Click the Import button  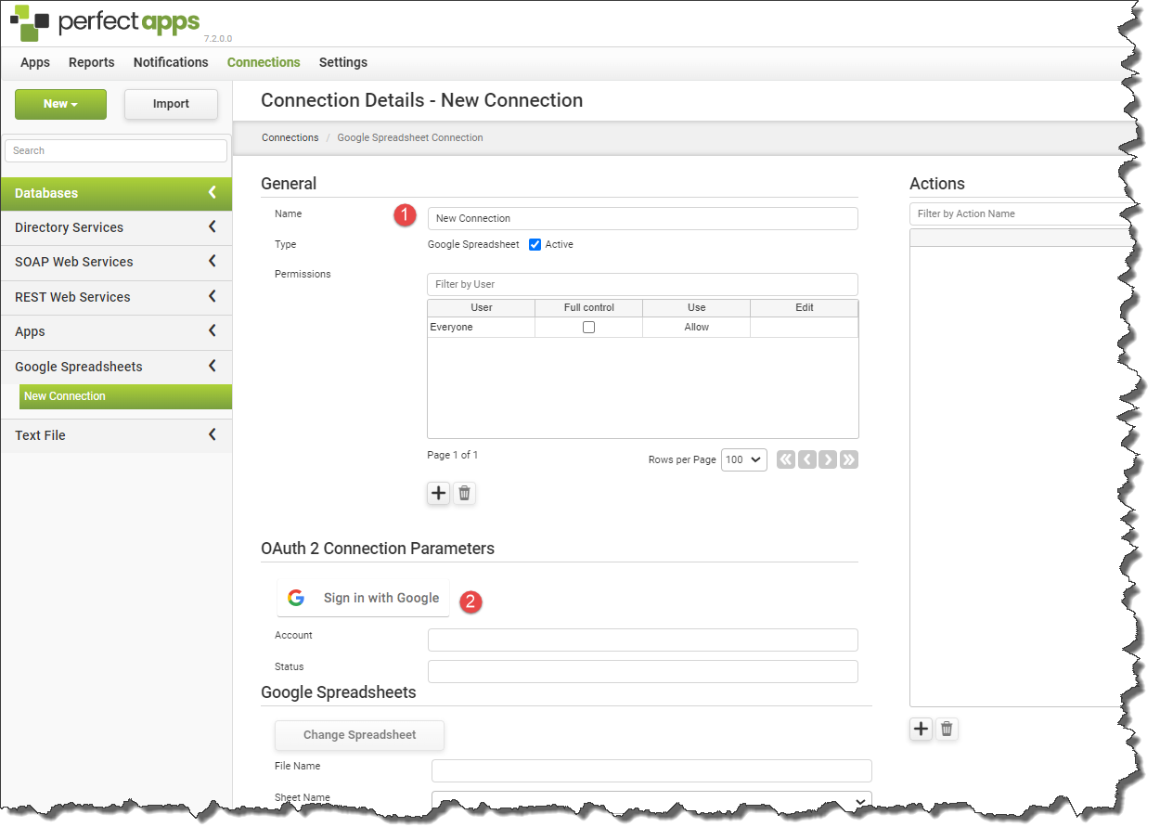point(171,104)
